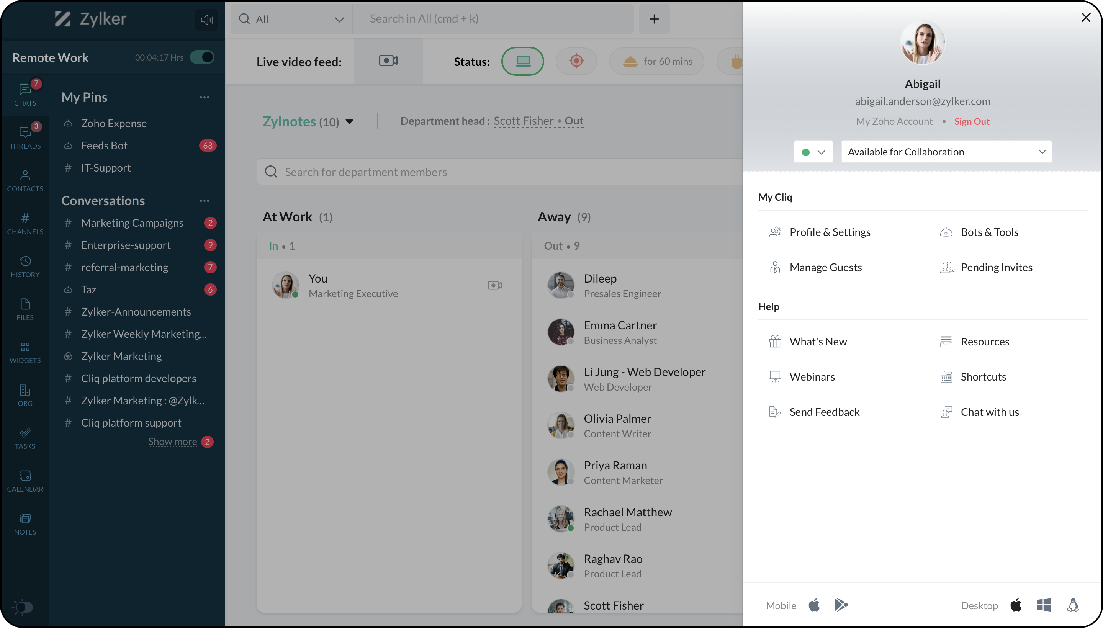The height and width of the screenshot is (628, 1103).
Task: Click Show more under Conversations
Action: click(173, 441)
